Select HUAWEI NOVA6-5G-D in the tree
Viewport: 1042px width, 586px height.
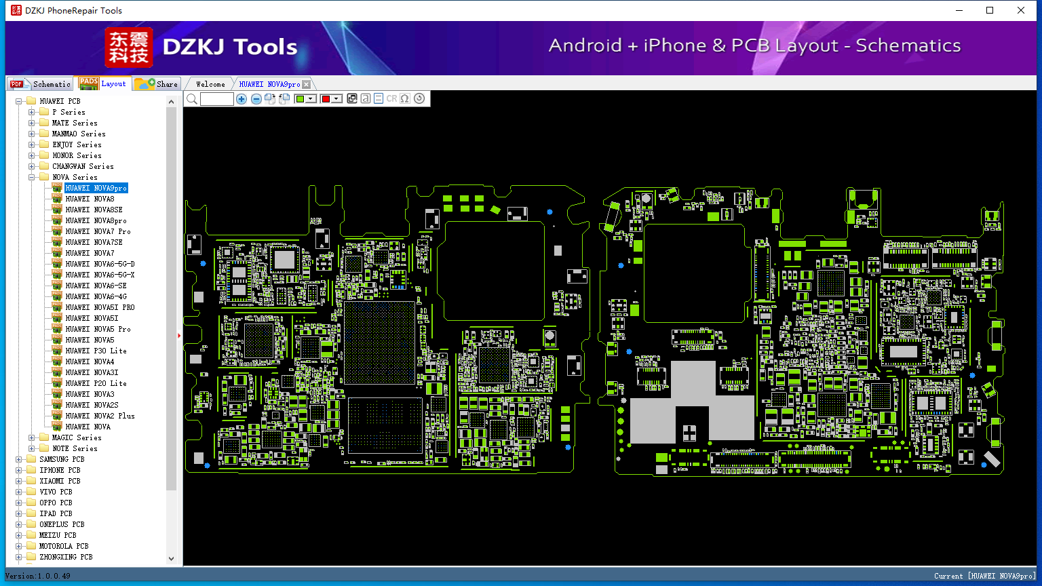(x=100, y=265)
